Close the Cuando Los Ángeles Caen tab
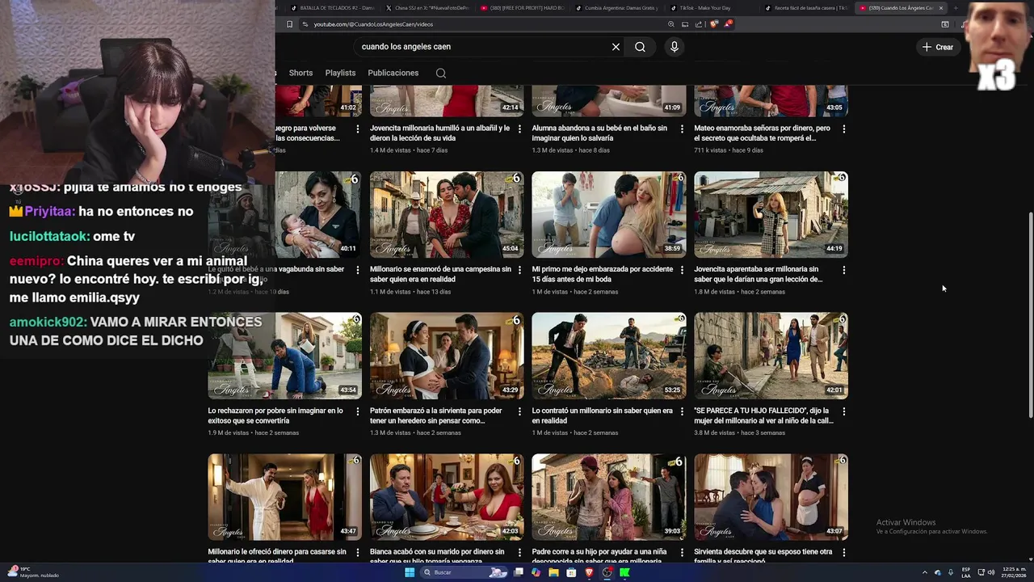This screenshot has width=1034, height=582. (x=940, y=8)
